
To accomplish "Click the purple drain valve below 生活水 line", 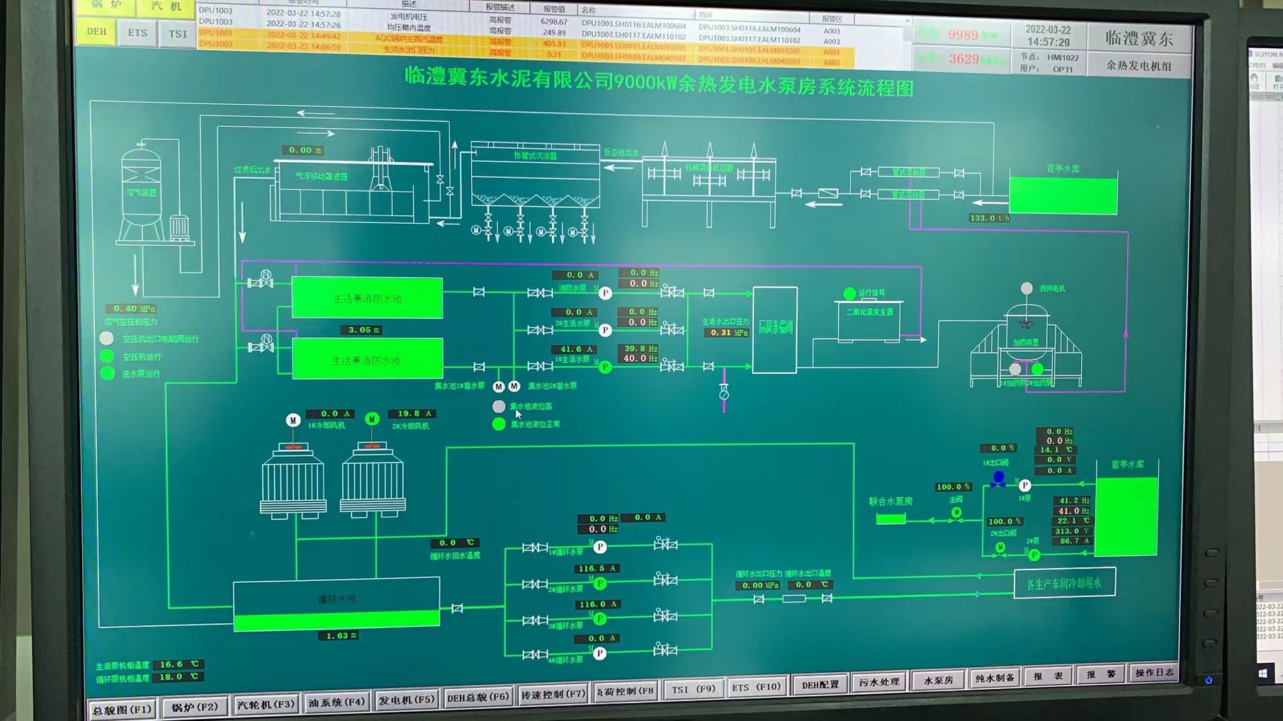I will [723, 391].
